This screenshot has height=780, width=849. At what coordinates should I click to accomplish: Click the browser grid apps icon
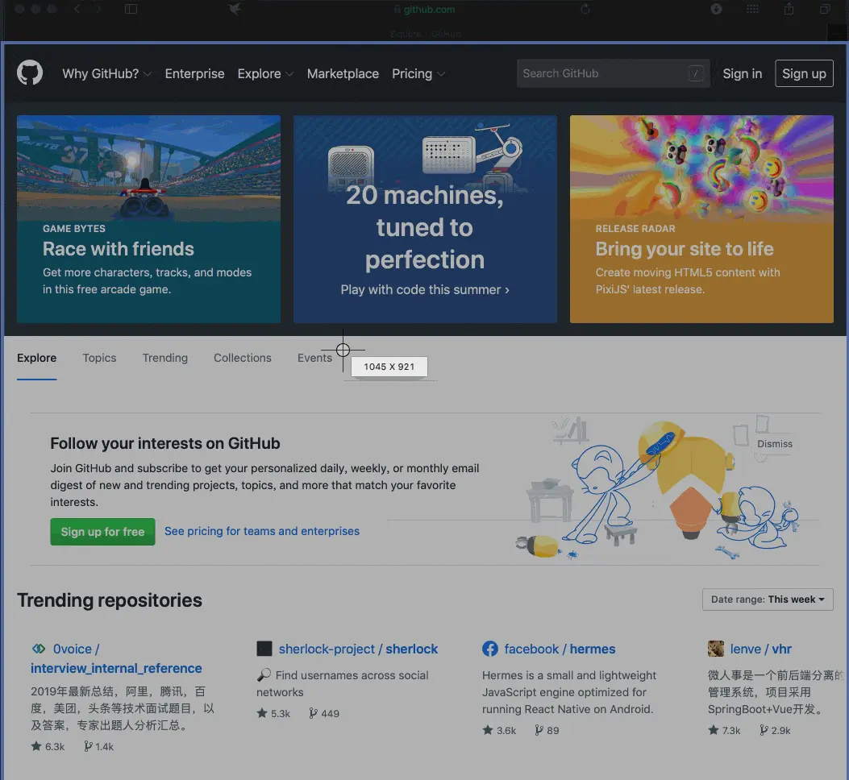tap(752, 9)
